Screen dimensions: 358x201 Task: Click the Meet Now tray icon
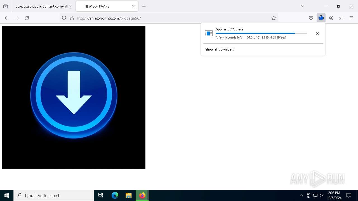click(308, 195)
